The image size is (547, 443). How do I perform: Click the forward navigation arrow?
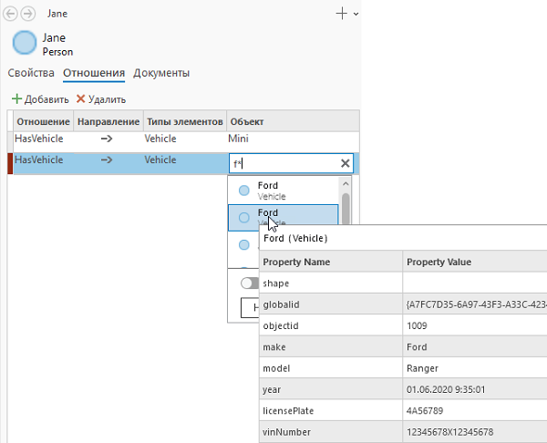coord(27,15)
